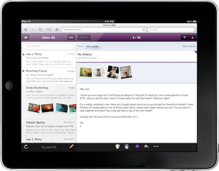Reply to the message using the arrow icon
The width and height of the screenshot is (219, 171).
pos(146,146)
